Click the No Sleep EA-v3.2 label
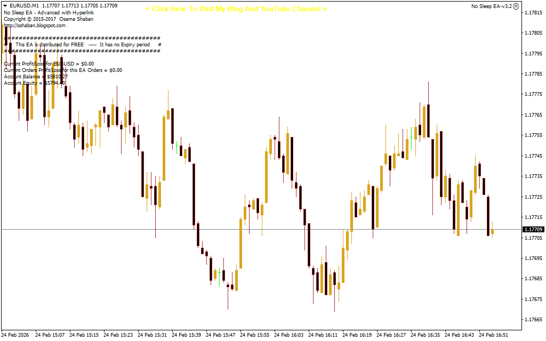The height and width of the screenshot is (341, 546). tap(491, 6)
